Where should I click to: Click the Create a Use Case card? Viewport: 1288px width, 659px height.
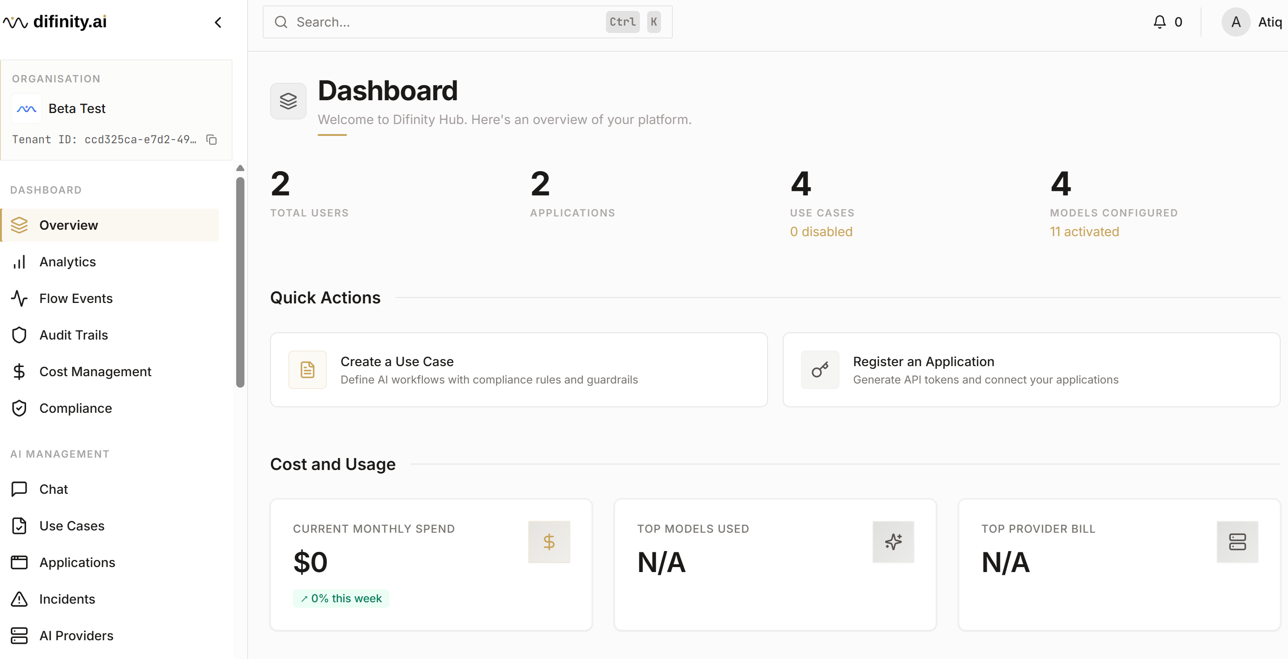point(519,370)
